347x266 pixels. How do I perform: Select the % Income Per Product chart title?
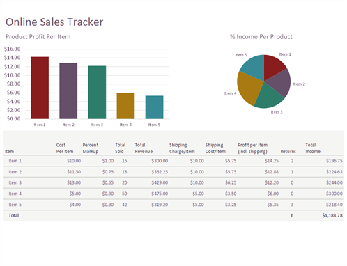pyautogui.click(x=261, y=37)
